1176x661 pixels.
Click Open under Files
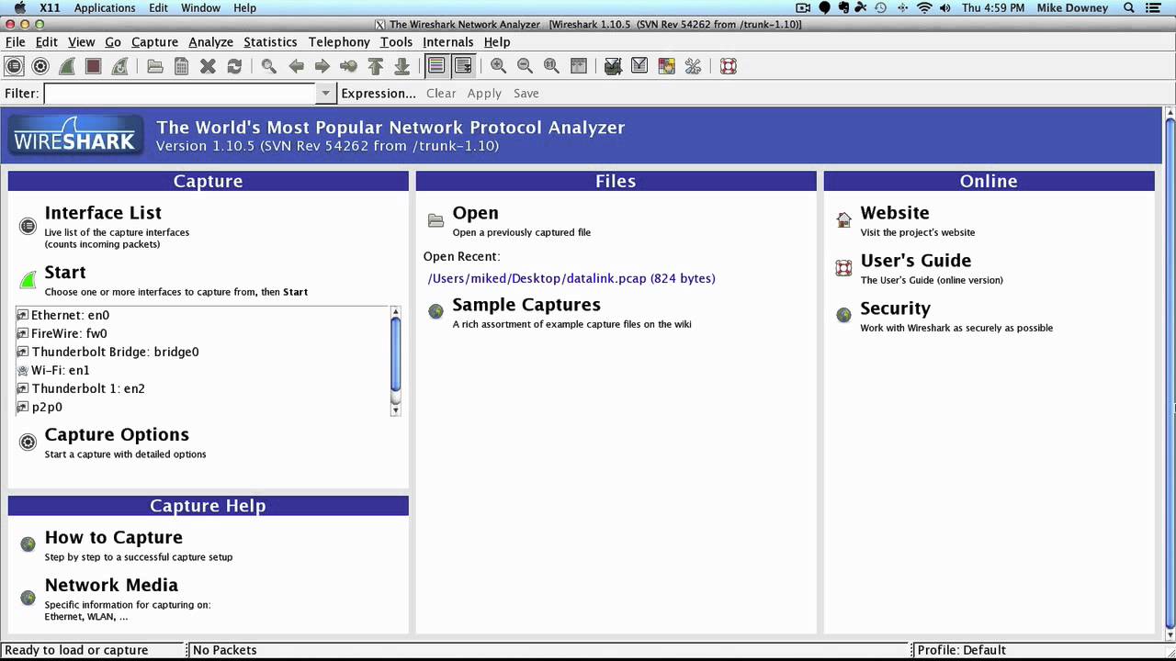tap(475, 213)
